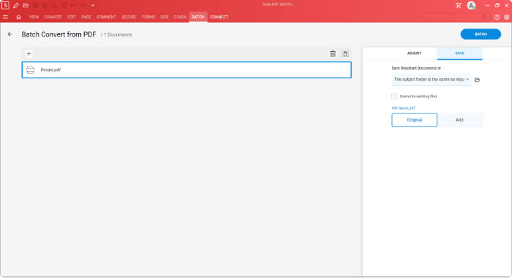
Task: Go back using the left arrow
Action: 10,34
